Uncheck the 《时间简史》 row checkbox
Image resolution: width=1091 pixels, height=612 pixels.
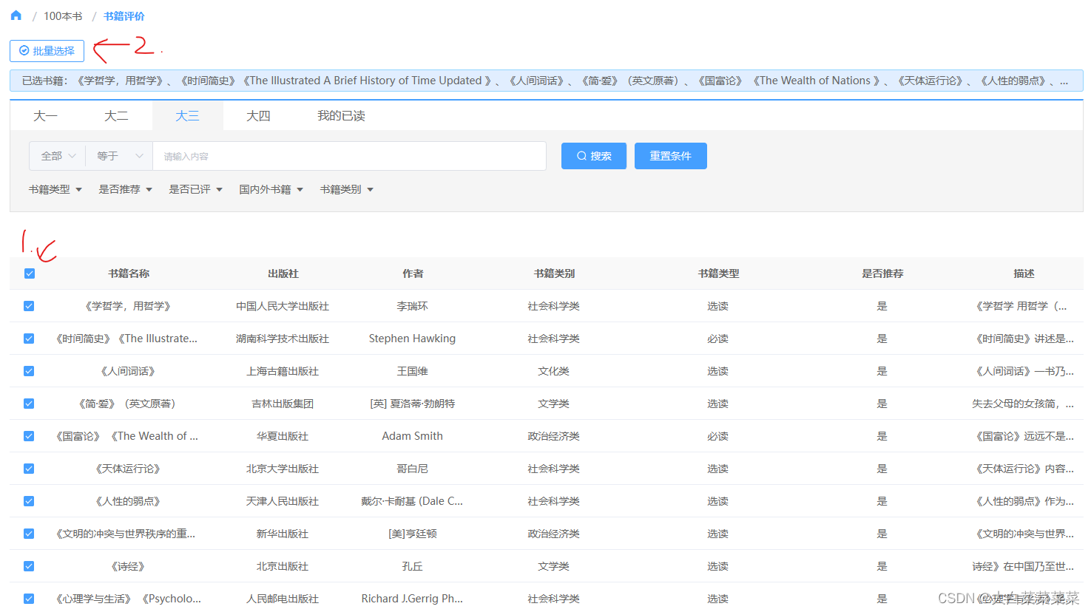coord(29,339)
